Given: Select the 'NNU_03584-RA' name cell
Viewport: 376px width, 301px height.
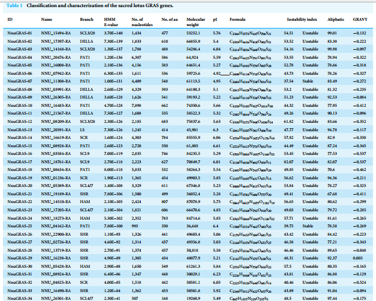Looking at the screenshot, I should tap(56, 154).
